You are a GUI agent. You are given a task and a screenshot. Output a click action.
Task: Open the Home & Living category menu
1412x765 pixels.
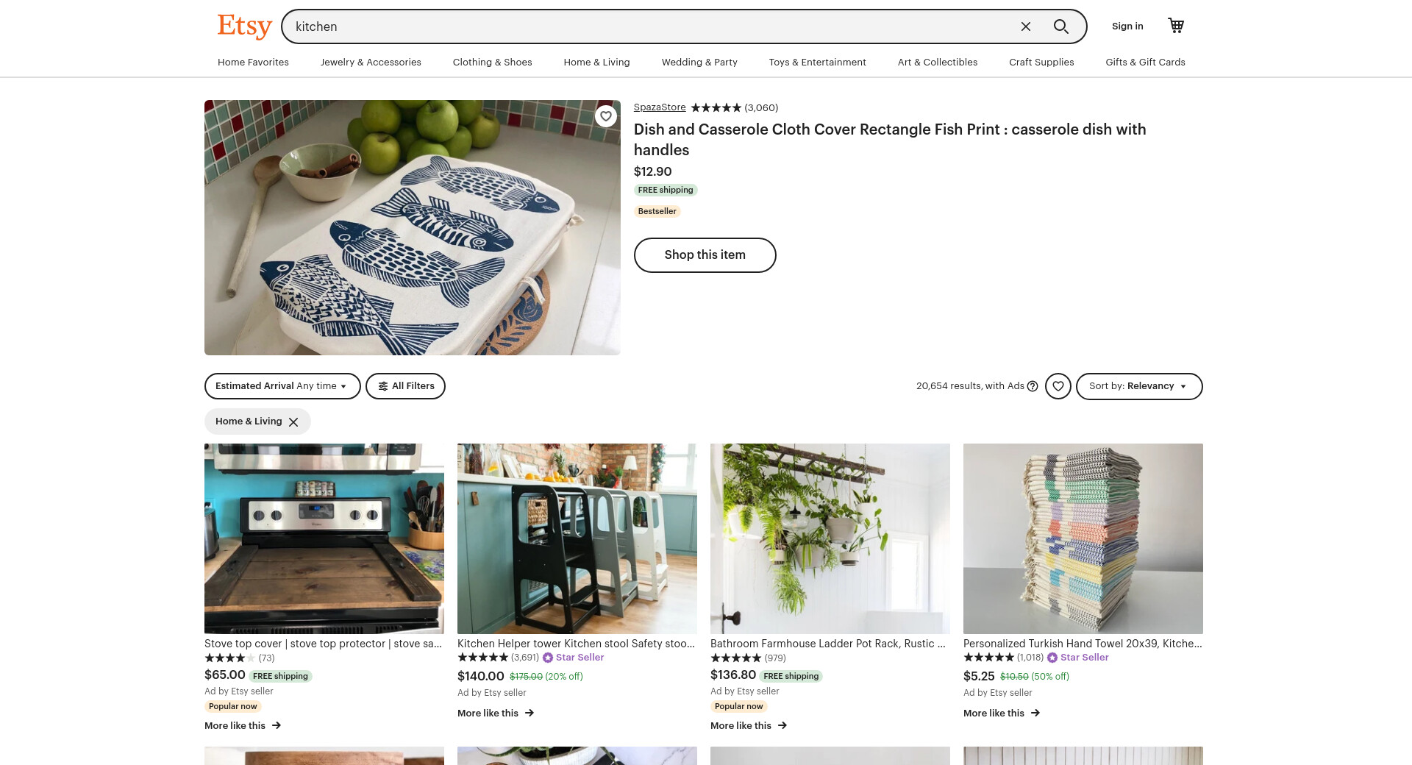596,63
